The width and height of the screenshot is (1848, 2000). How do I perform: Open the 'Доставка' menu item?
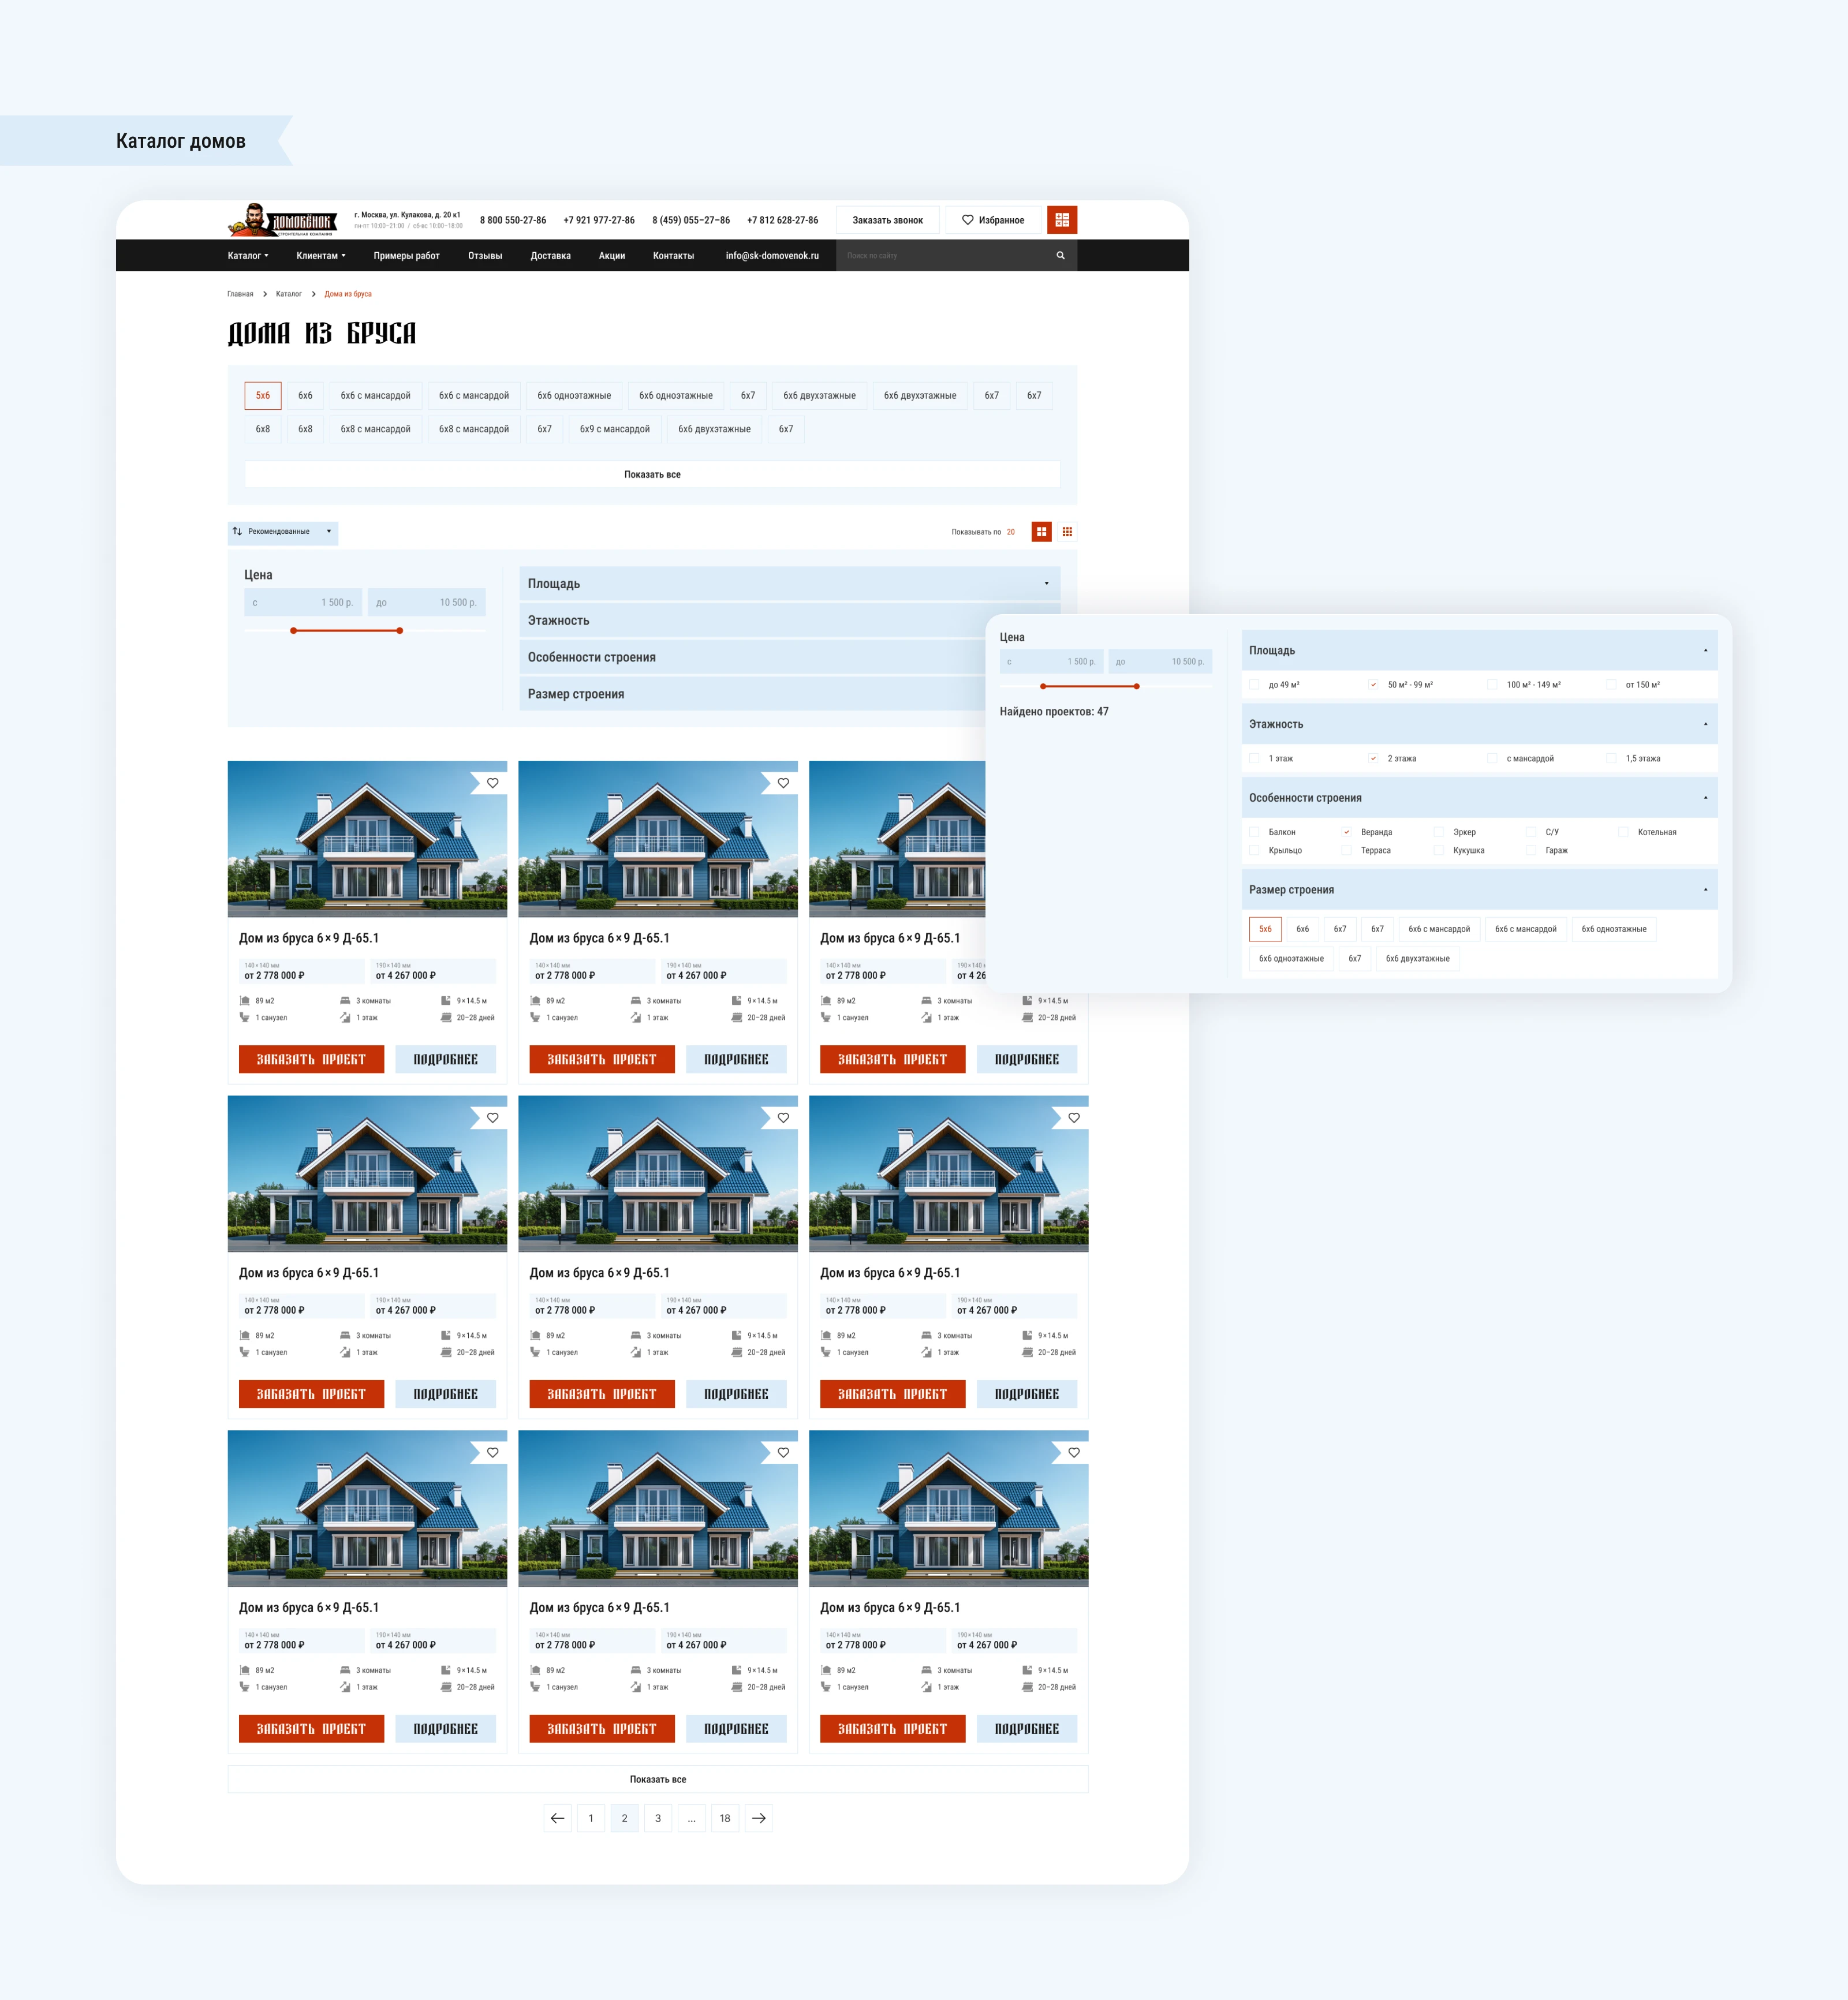(550, 256)
